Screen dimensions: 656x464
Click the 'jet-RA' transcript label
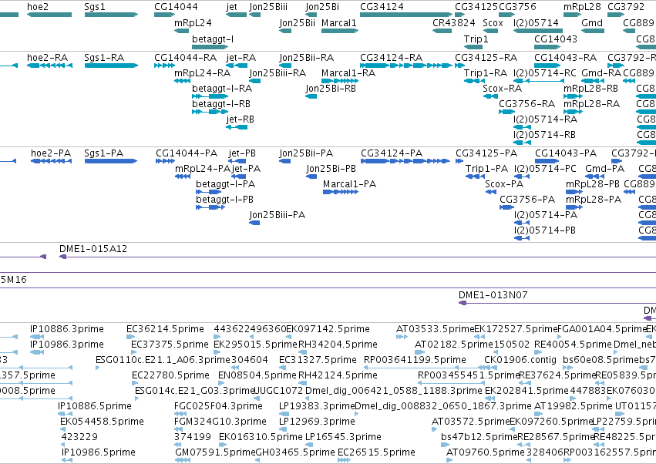point(241,57)
